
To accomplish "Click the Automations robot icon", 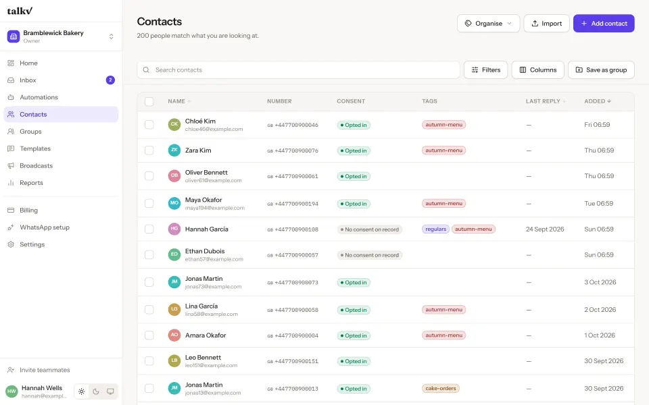I will click(x=11, y=97).
